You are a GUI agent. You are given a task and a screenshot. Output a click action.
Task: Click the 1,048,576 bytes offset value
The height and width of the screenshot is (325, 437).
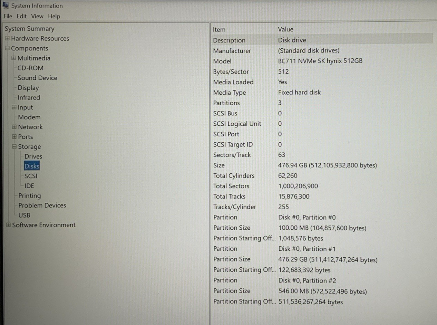tap(301, 238)
